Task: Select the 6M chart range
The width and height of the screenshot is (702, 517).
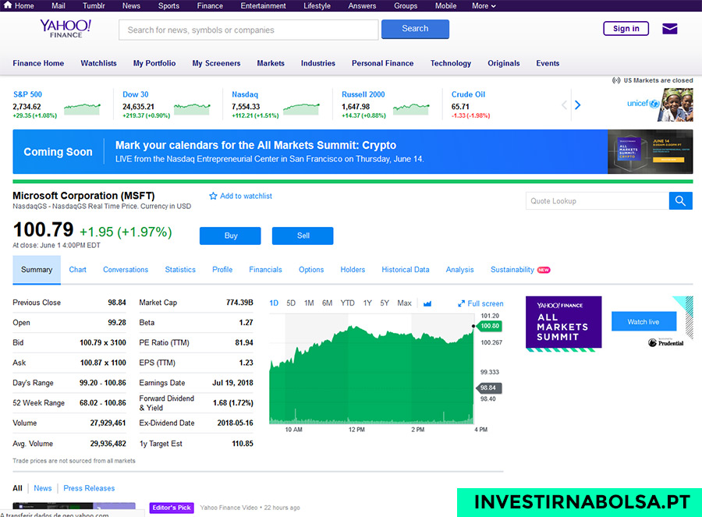Action: pos(328,303)
